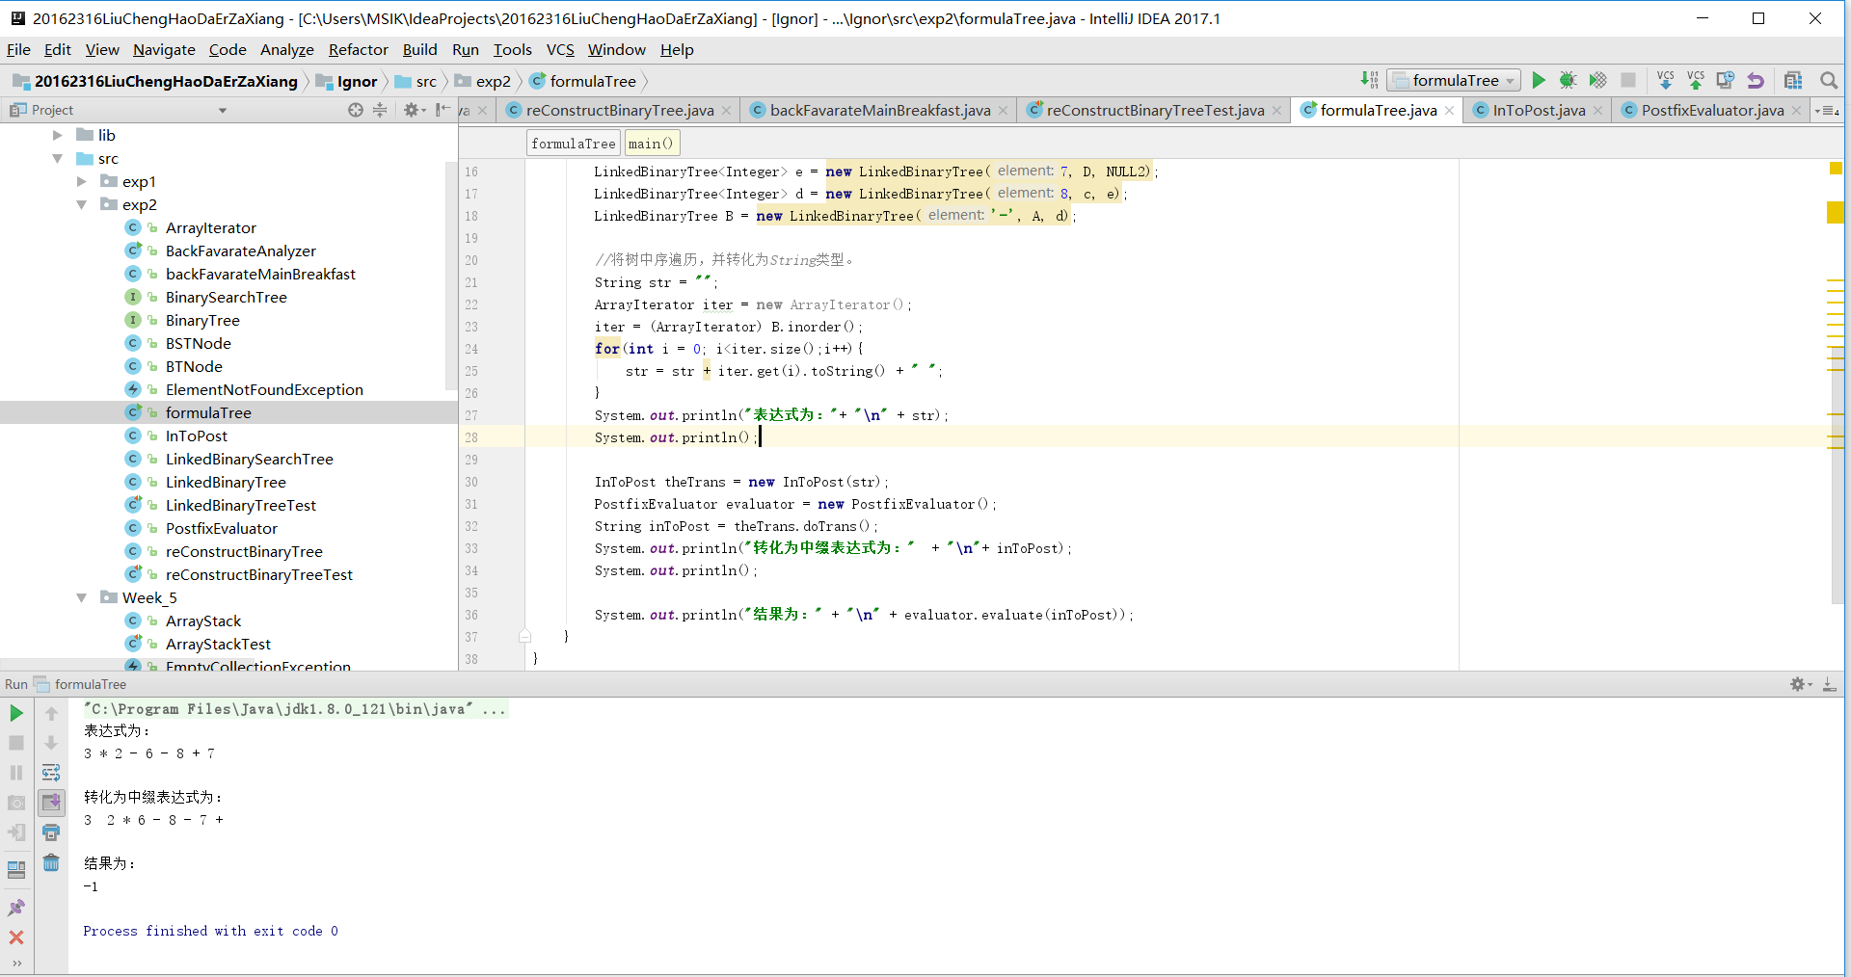
Task: Open the Analyze menu
Action: [x=286, y=49]
